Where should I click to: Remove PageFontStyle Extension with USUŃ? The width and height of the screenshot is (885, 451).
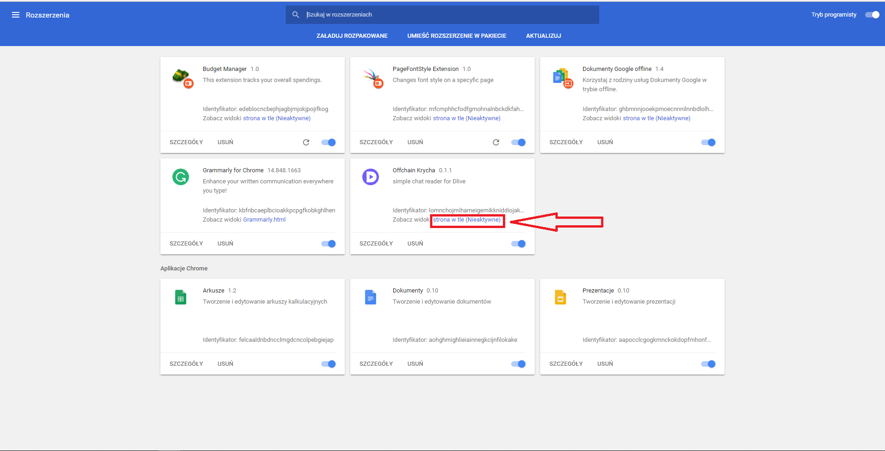(x=415, y=142)
